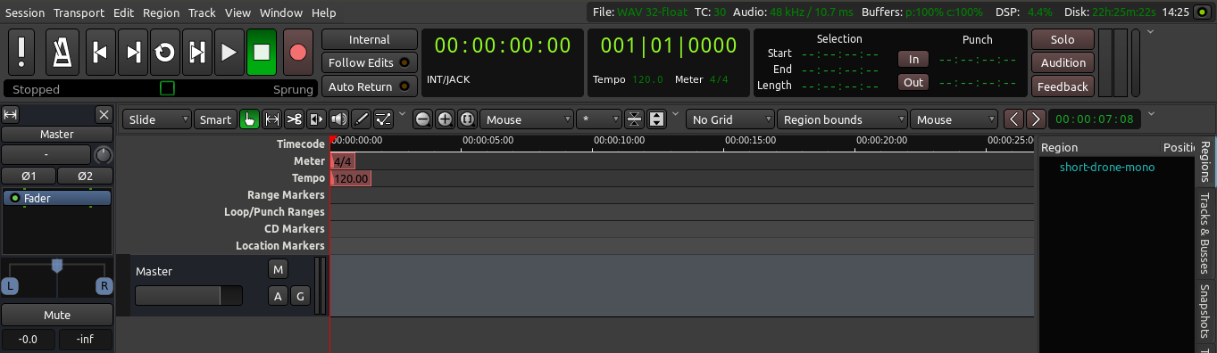Click the strip width toggle icon
The width and height of the screenshot is (1217, 353).
[11, 115]
